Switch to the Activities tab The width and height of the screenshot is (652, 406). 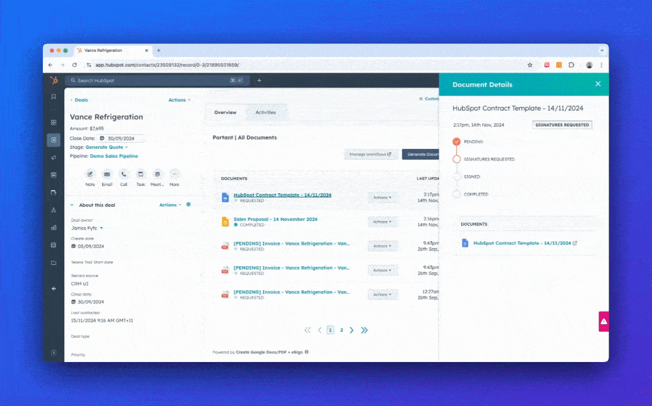click(266, 112)
